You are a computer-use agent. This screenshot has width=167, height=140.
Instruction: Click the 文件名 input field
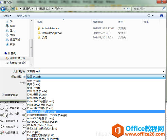(x=95, y=71)
